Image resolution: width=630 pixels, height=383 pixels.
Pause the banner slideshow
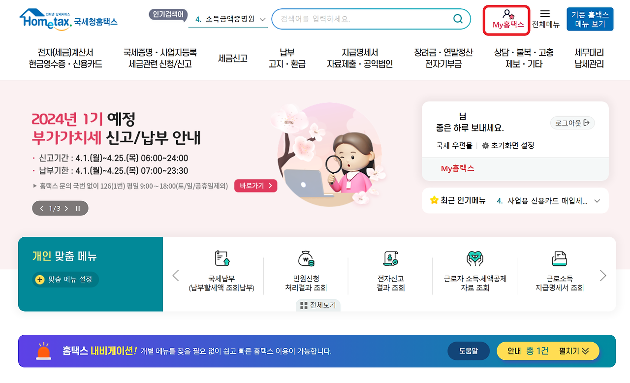tap(78, 208)
